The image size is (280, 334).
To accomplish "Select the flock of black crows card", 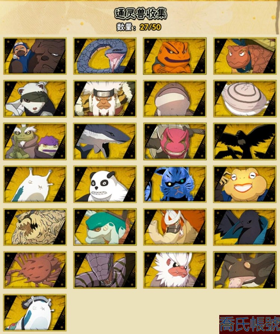I will [x=245, y=141].
